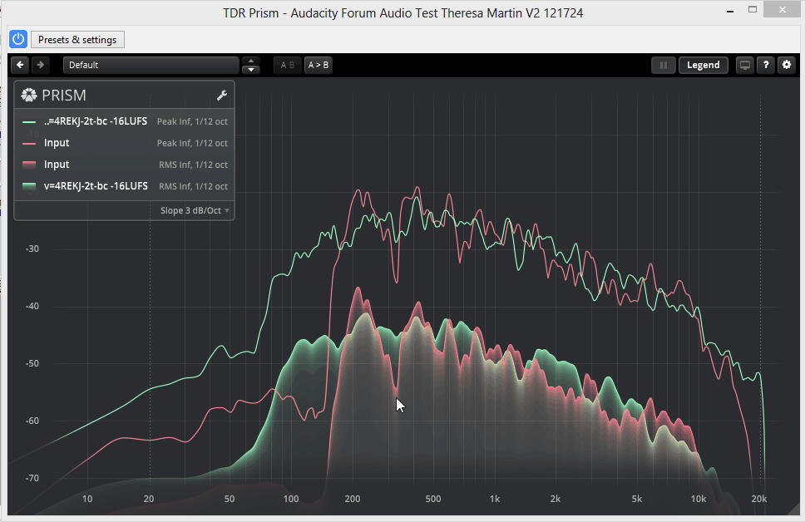This screenshot has width=805, height=522.
Task: Click the 1k frequency axis label
Action: pos(495,499)
